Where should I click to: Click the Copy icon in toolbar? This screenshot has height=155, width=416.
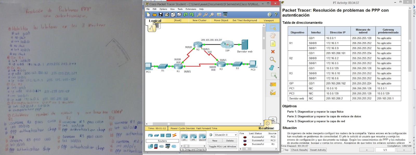[173, 15]
